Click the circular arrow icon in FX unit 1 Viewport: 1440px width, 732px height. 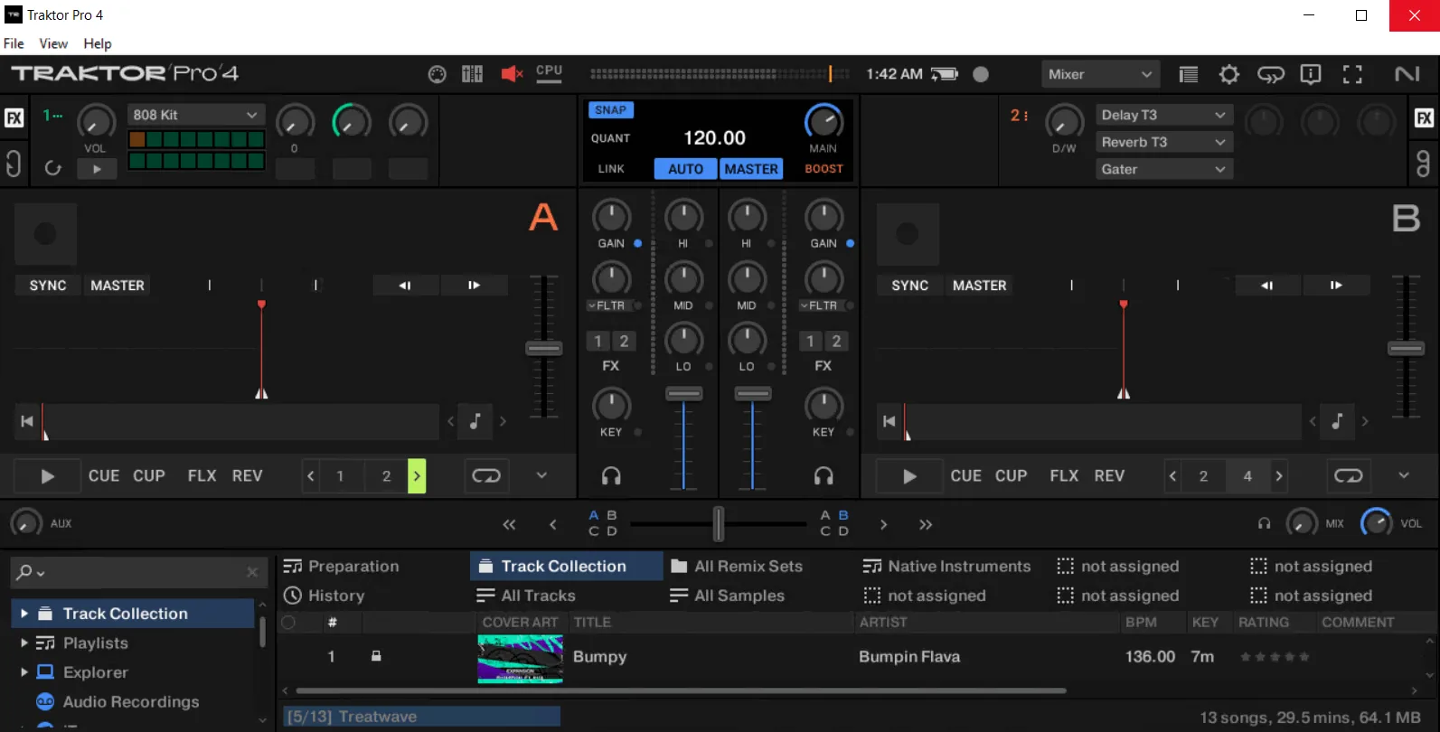[53, 168]
